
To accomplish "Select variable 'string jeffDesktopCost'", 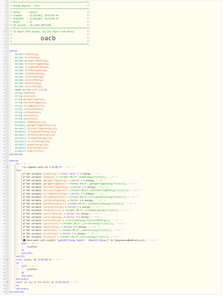I will (29, 109).
